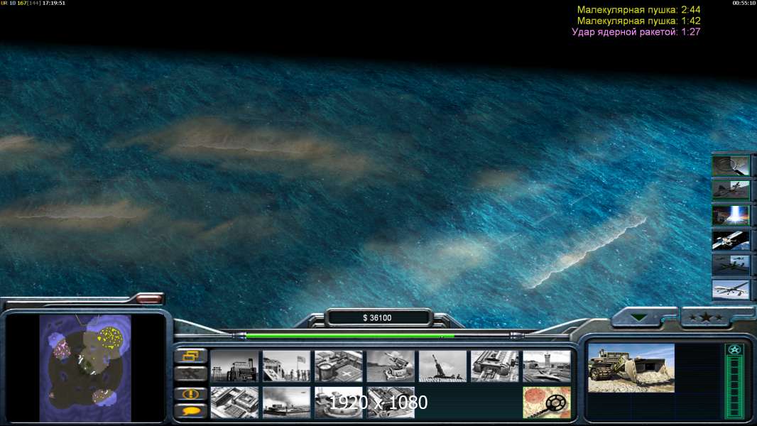757x426 pixels.
Task: Click the molecular cannon 2:44 timer
Action: pos(638,10)
